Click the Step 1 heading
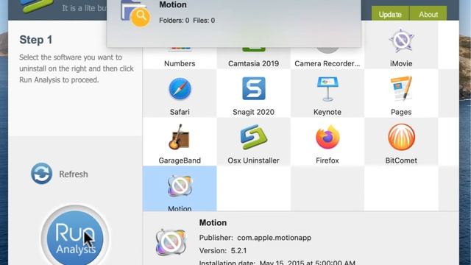Image resolution: width=471 pixels, height=265 pixels. [36, 40]
